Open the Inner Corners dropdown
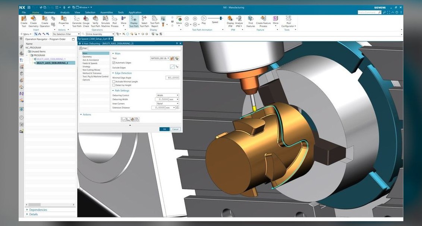The height and width of the screenshot is (226, 422). click(168, 104)
